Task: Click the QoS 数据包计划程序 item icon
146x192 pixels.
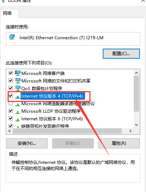Action: point(18,88)
